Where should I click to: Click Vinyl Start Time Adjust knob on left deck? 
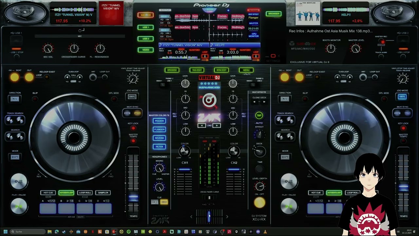click(x=133, y=78)
